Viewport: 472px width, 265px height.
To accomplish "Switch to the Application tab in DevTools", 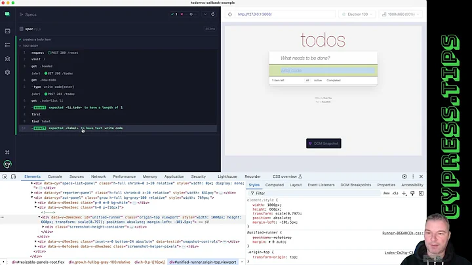I will (x=174, y=176).
